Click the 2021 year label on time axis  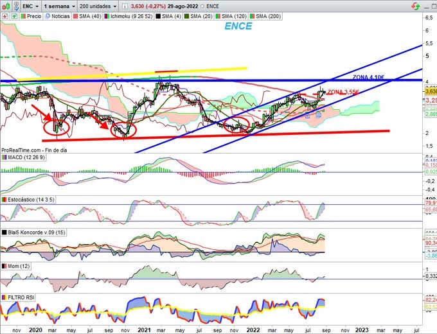pyautogui.click(x=145, y=330)
